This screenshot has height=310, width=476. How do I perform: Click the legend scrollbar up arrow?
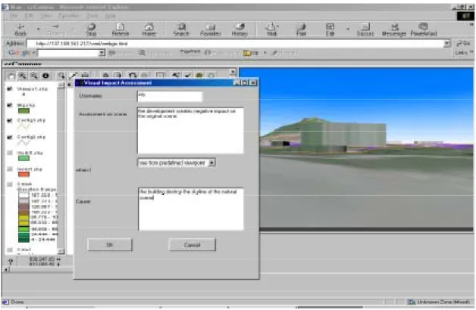click(61, 85)
